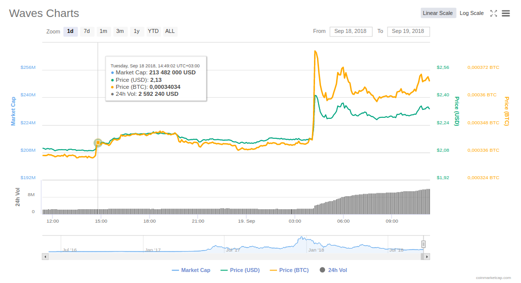521x283 pixels.
Task: Click the 09:00 time axis label
Action: [391, 221]
